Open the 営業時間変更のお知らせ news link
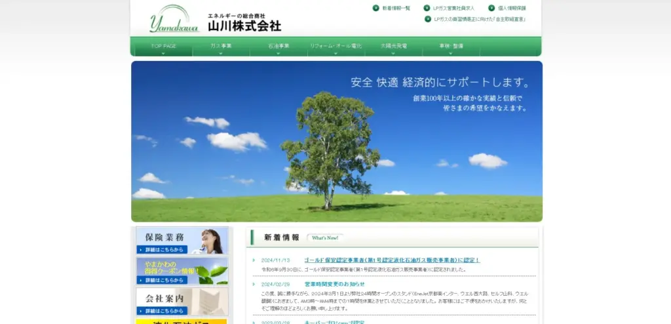The image size is (671, 324). (x=334, y=285)
